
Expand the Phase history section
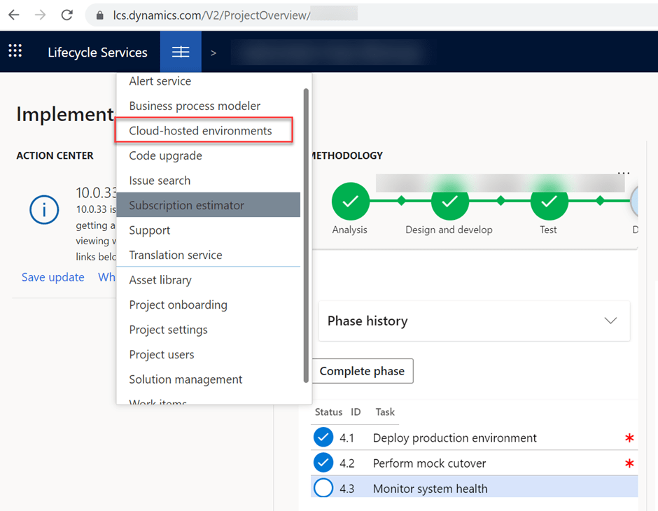coord(610,321)
